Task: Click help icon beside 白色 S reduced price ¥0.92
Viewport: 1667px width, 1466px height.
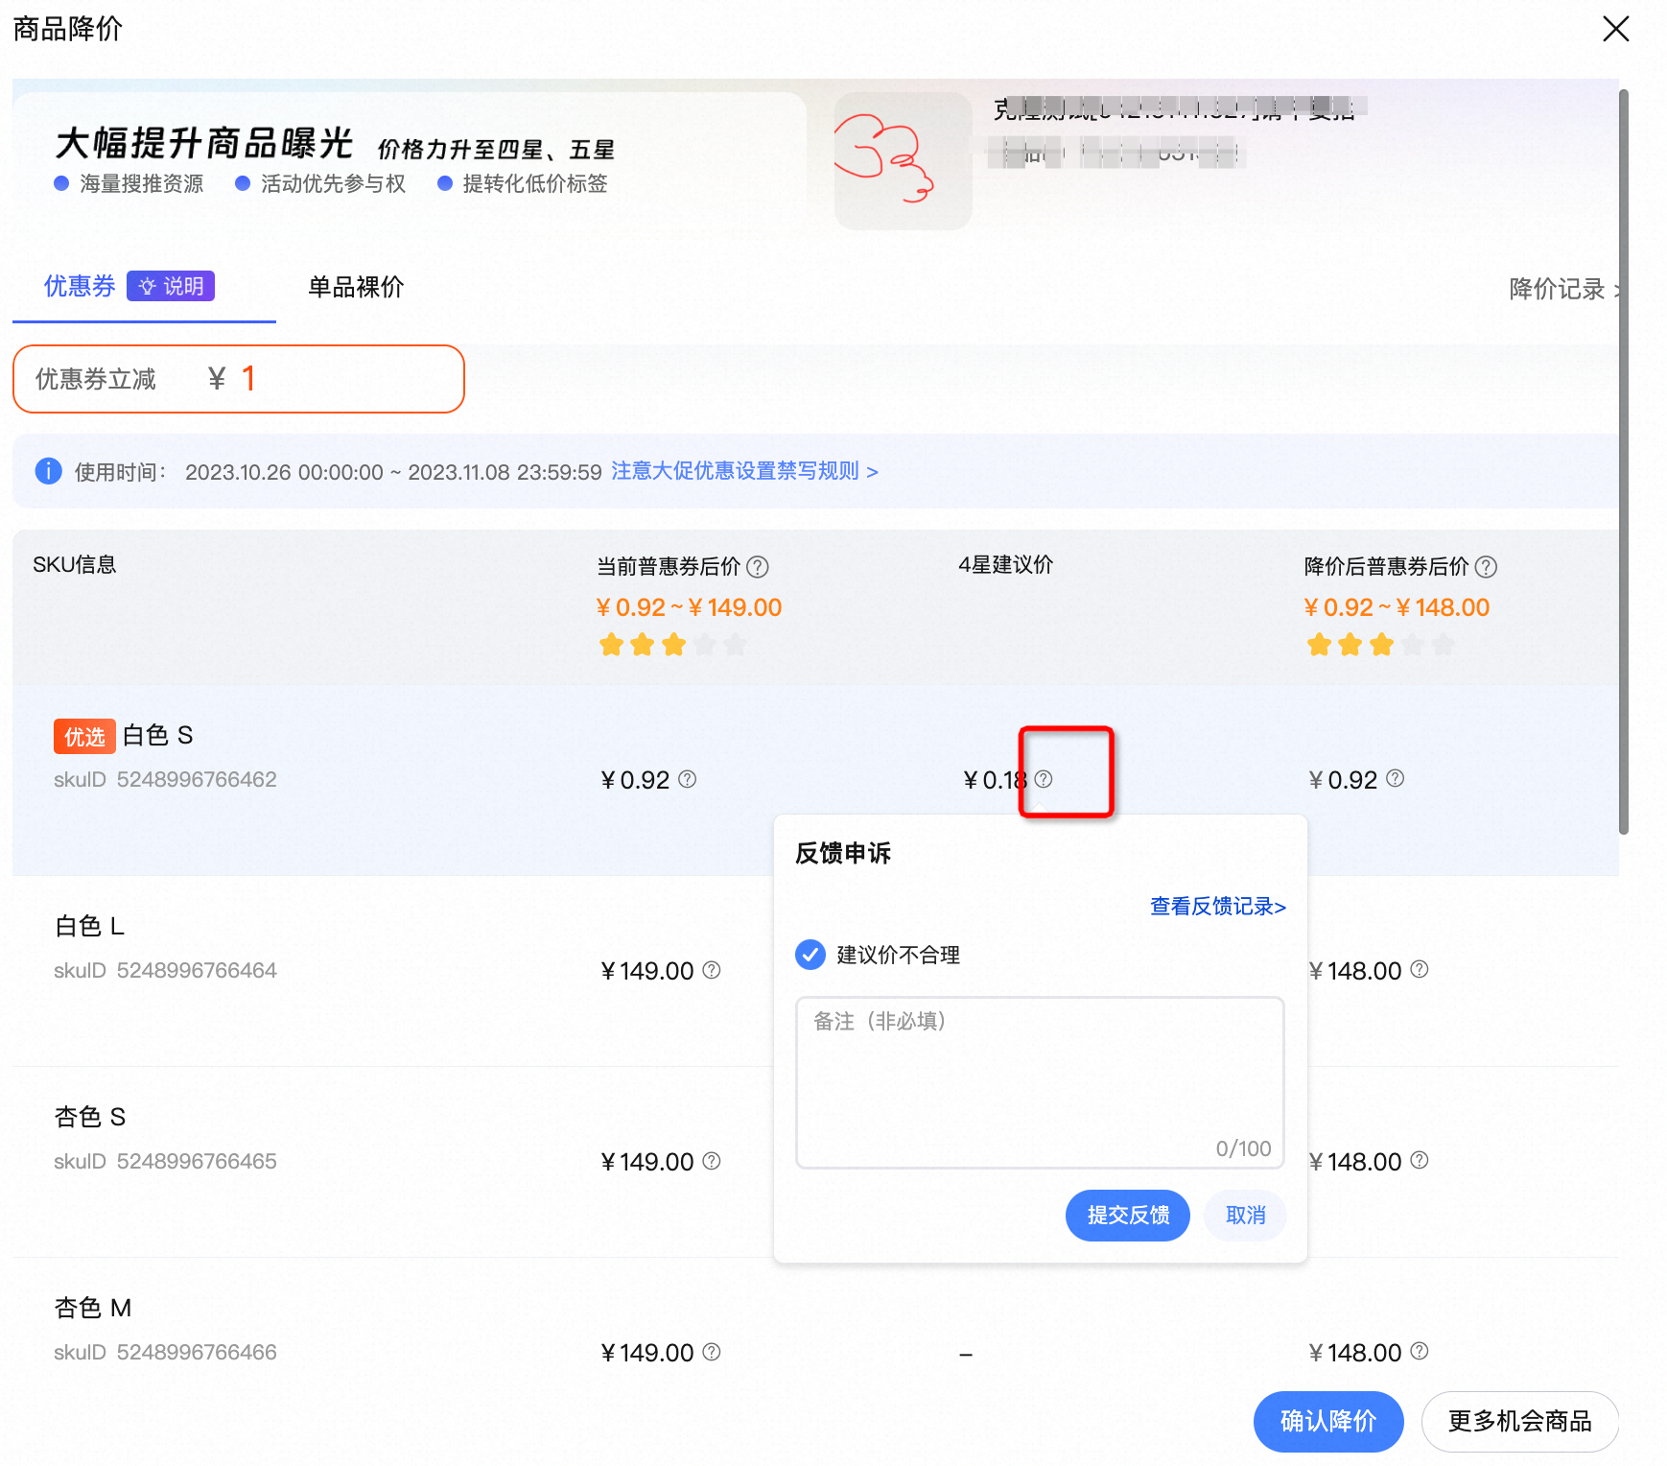Action: (x=1396, y=778)
